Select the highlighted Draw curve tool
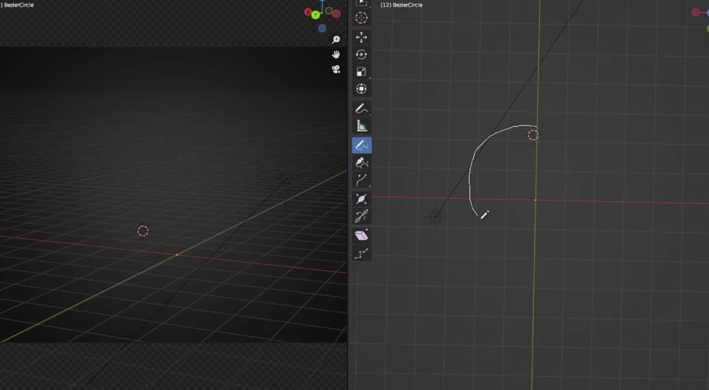 361,145
